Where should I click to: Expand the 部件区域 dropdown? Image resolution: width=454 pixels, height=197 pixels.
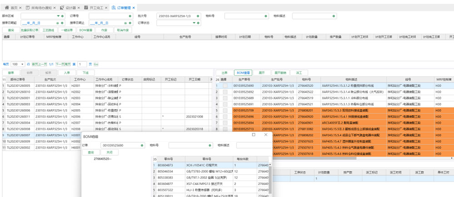(58, 16)
